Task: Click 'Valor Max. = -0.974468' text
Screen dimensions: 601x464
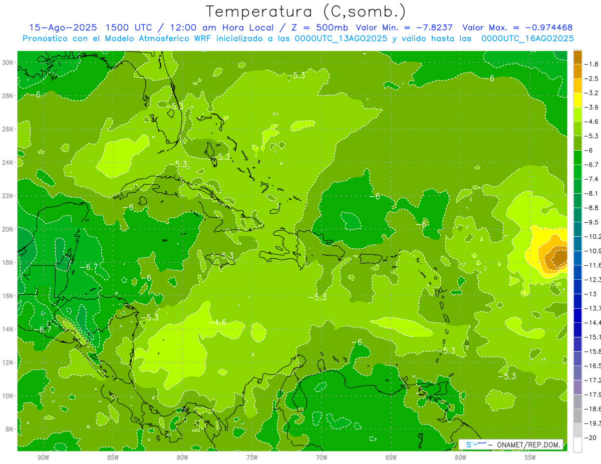Action: 517,28
